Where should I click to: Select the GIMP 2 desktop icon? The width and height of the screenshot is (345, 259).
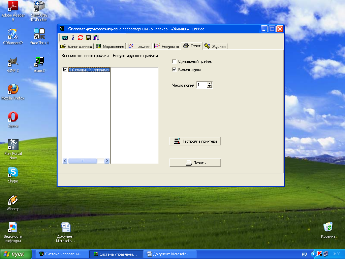[13, 64]
